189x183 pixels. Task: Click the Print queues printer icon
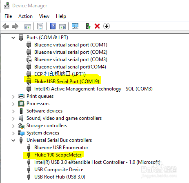[21, 96]
